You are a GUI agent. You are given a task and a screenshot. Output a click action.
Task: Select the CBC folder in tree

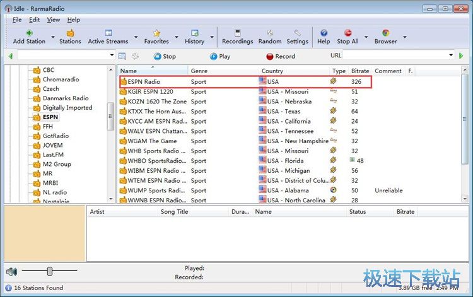(x=49, y=70)
